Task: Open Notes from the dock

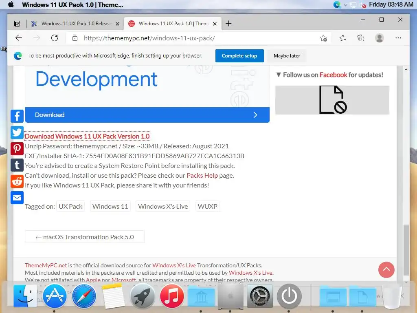Action: pyautogui.click(x=113, y=297)
